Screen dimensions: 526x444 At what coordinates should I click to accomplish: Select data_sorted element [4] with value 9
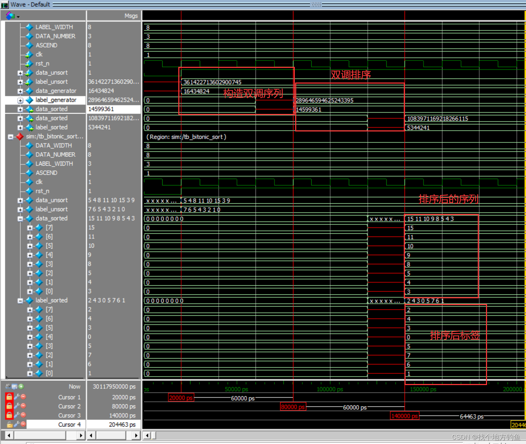[49, 255]
